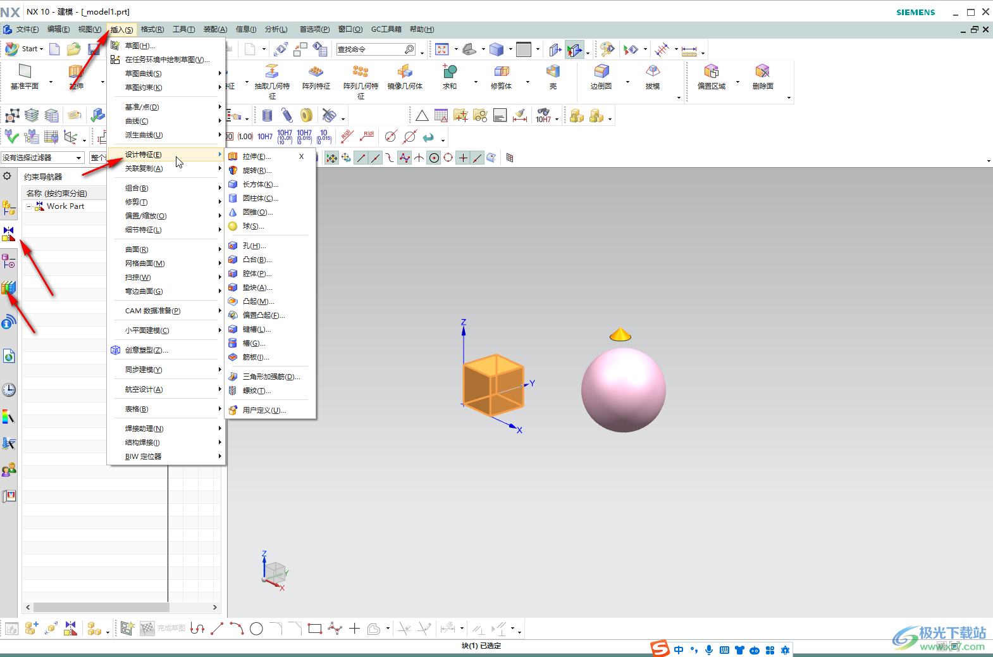This screenshot has height=657, width=993.
Task: Click the Fit view icon
Action: pyautogui.click(x=442, y=49)
